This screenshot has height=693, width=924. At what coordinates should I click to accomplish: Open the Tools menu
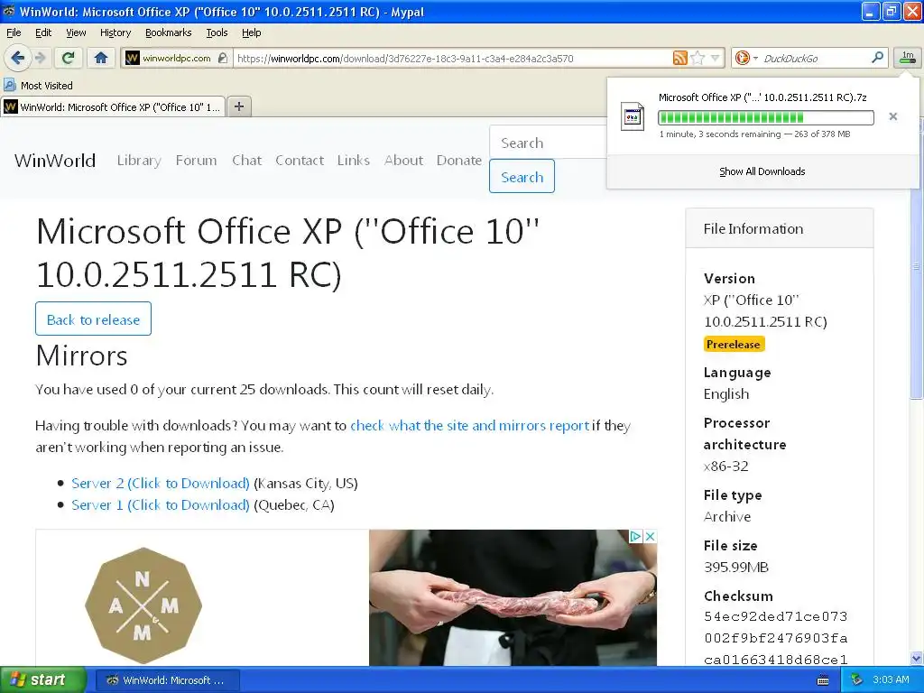(x=217, y=32)
